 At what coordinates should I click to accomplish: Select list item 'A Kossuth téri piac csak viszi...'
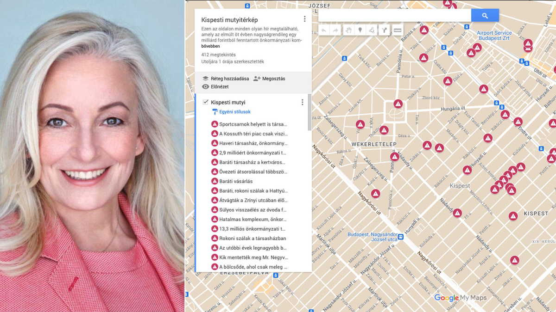click(253, 134)
